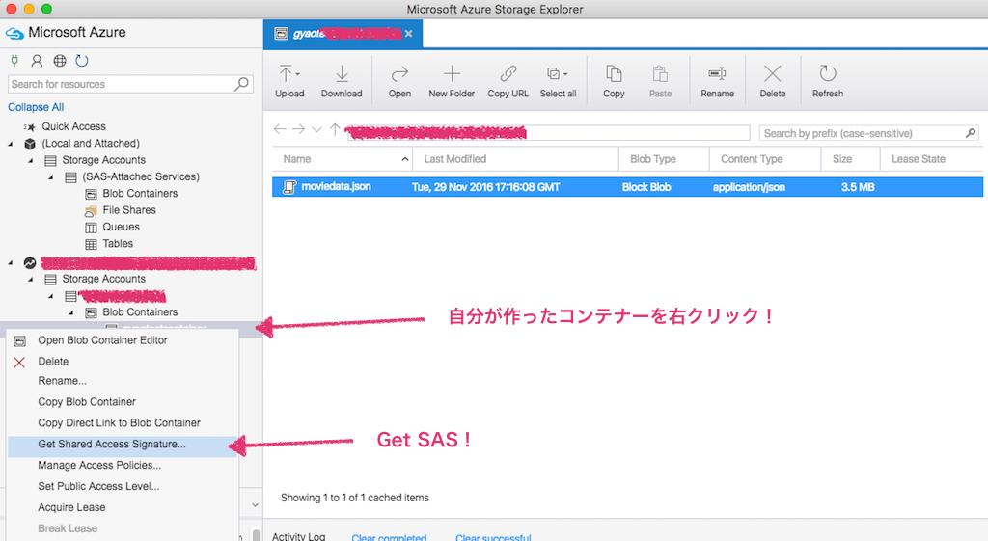Go up one level arrow
Screen dimensions: 988x541
335,129
